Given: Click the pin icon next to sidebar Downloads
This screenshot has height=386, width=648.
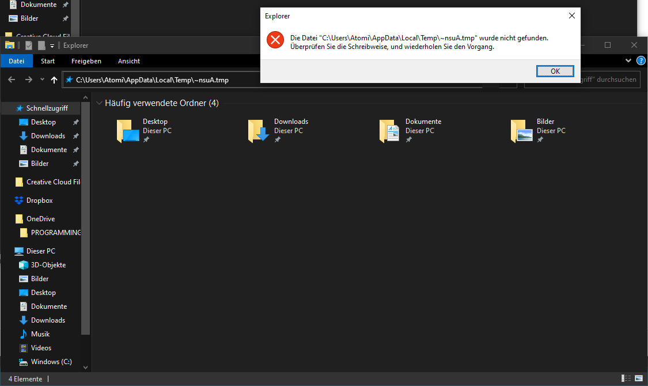Looking at the screenshot, I should click(75, 136).
